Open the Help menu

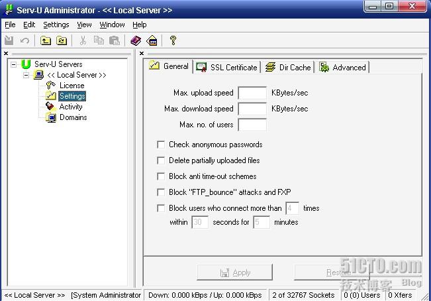[x=139, y=25]
